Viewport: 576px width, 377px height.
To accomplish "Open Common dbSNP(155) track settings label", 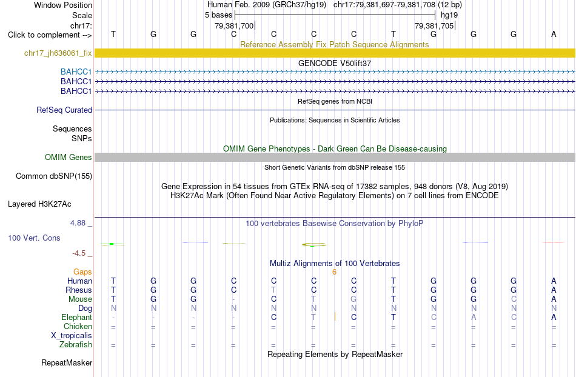I will point(53,176).
